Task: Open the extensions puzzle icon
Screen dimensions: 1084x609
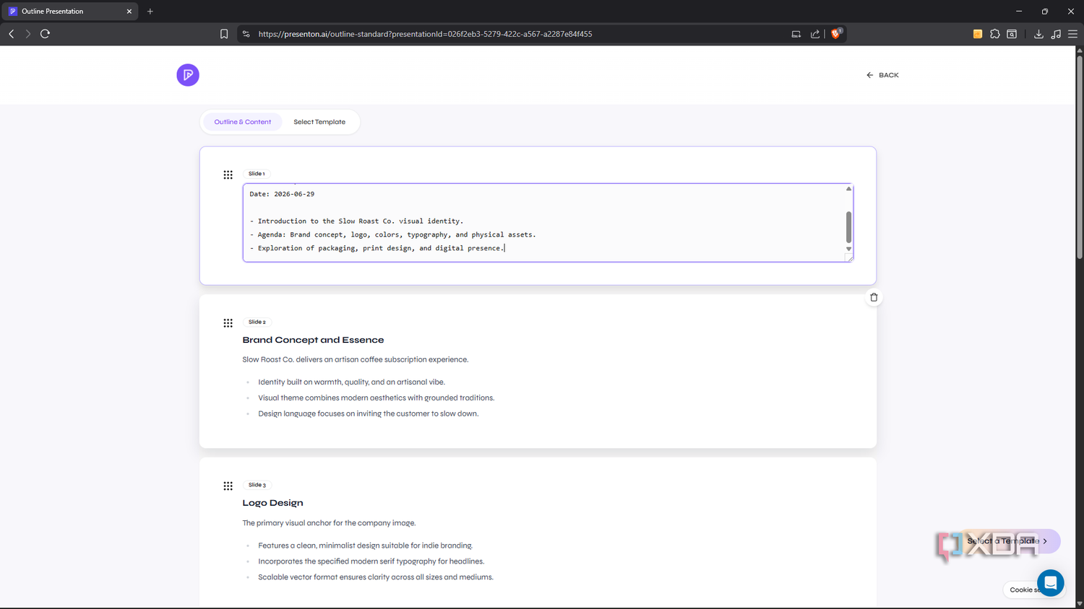Action: [995, 34]
